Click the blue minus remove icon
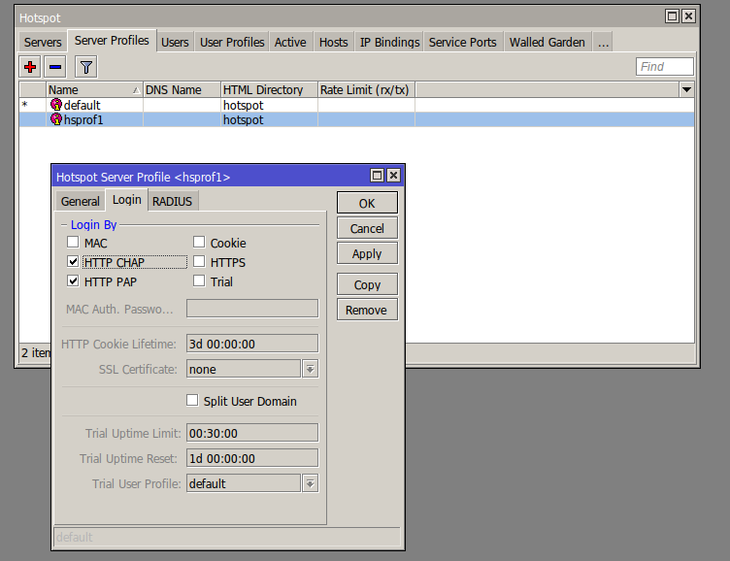Screen dimensions: 730x561 click(x=55, y=67)
